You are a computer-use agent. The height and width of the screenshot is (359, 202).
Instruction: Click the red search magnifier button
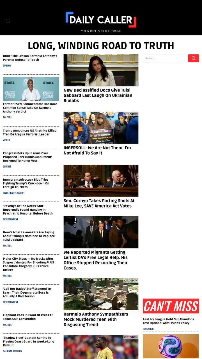tap(194, 58)
